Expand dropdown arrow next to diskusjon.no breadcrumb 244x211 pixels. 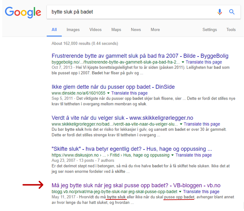172,155
